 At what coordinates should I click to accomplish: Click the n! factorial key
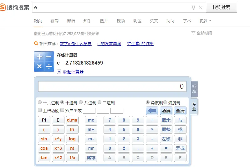click(x=72, y=148)
